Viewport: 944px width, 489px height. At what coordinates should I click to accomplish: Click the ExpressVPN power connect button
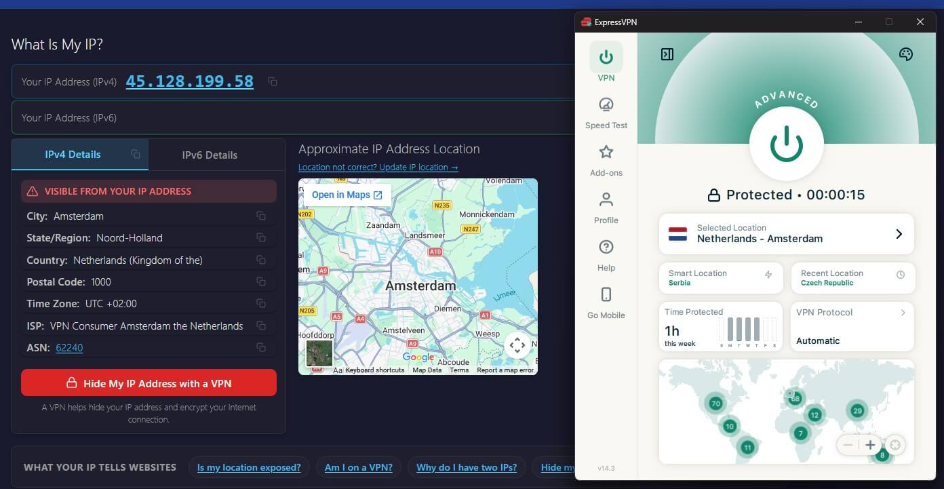[x=786, y=144]
